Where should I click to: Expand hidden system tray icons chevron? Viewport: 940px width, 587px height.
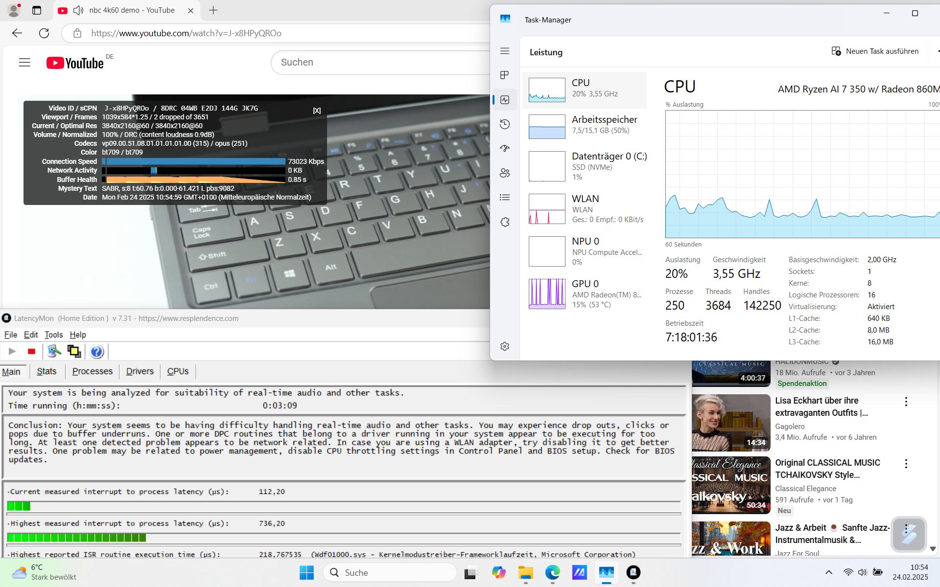[828, 572]
